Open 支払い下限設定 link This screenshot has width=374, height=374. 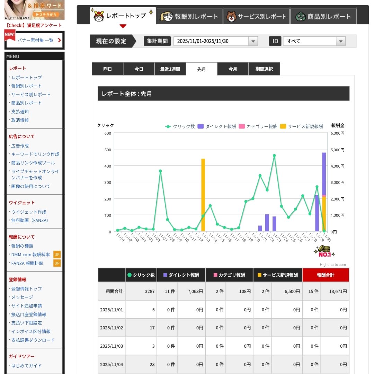pos(26,323)
